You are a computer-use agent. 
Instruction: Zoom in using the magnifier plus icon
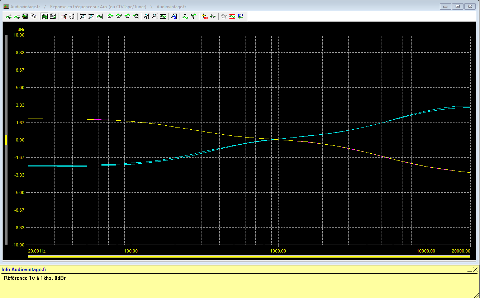click(83, 16)
